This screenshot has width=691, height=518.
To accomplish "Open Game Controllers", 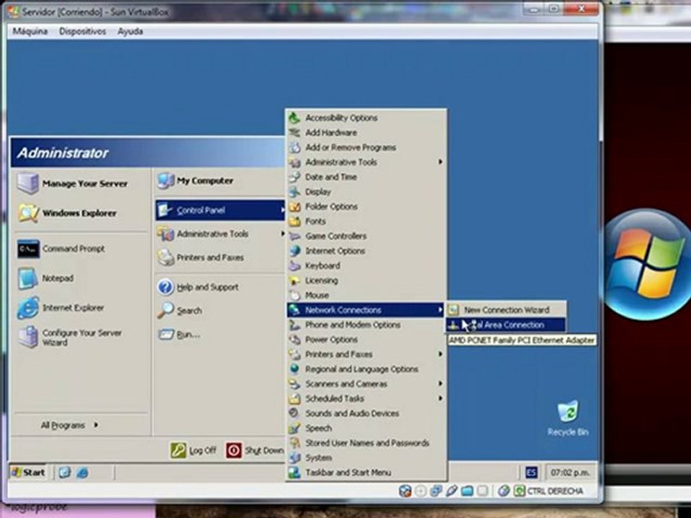I will [x=366, y=236].
